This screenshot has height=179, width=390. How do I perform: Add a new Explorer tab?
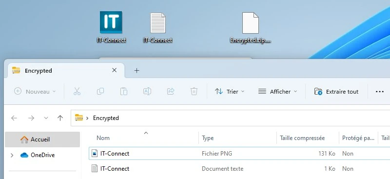pyautogui.click(x=136, y=70)
